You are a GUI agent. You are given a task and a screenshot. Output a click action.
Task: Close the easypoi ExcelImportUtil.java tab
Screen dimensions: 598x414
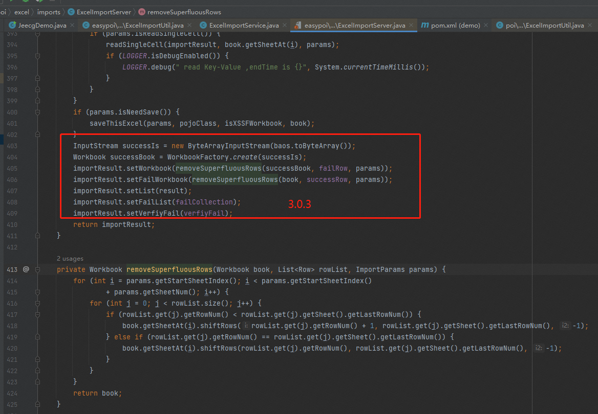189,25
